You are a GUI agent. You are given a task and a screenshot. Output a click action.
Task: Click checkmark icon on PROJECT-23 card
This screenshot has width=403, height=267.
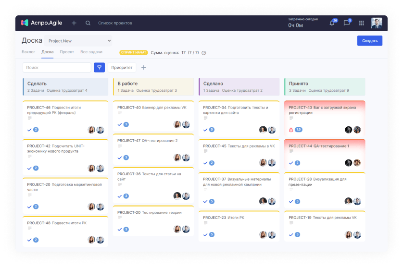[205, 235]
